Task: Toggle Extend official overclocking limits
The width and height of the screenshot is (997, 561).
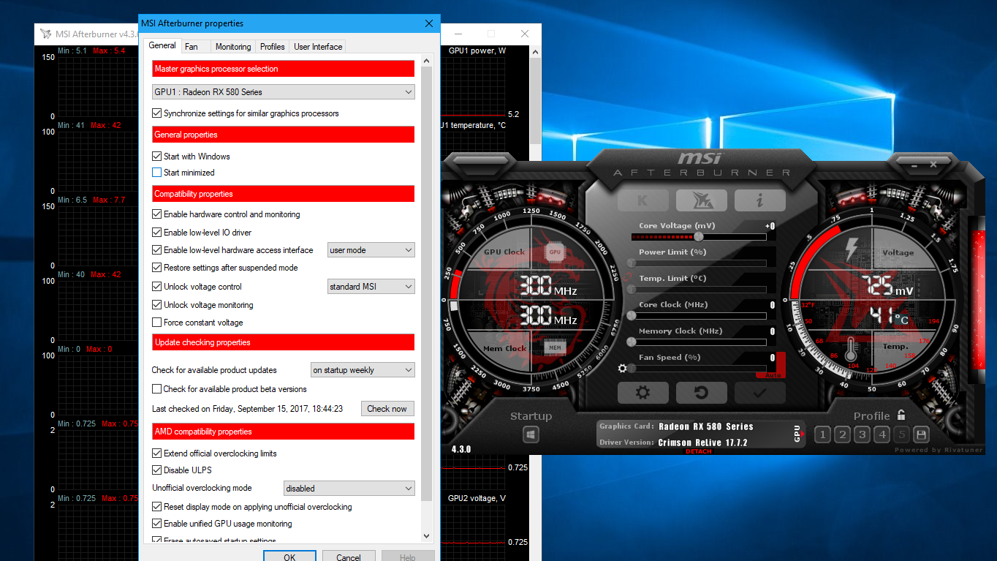Action: coord(156,453)
